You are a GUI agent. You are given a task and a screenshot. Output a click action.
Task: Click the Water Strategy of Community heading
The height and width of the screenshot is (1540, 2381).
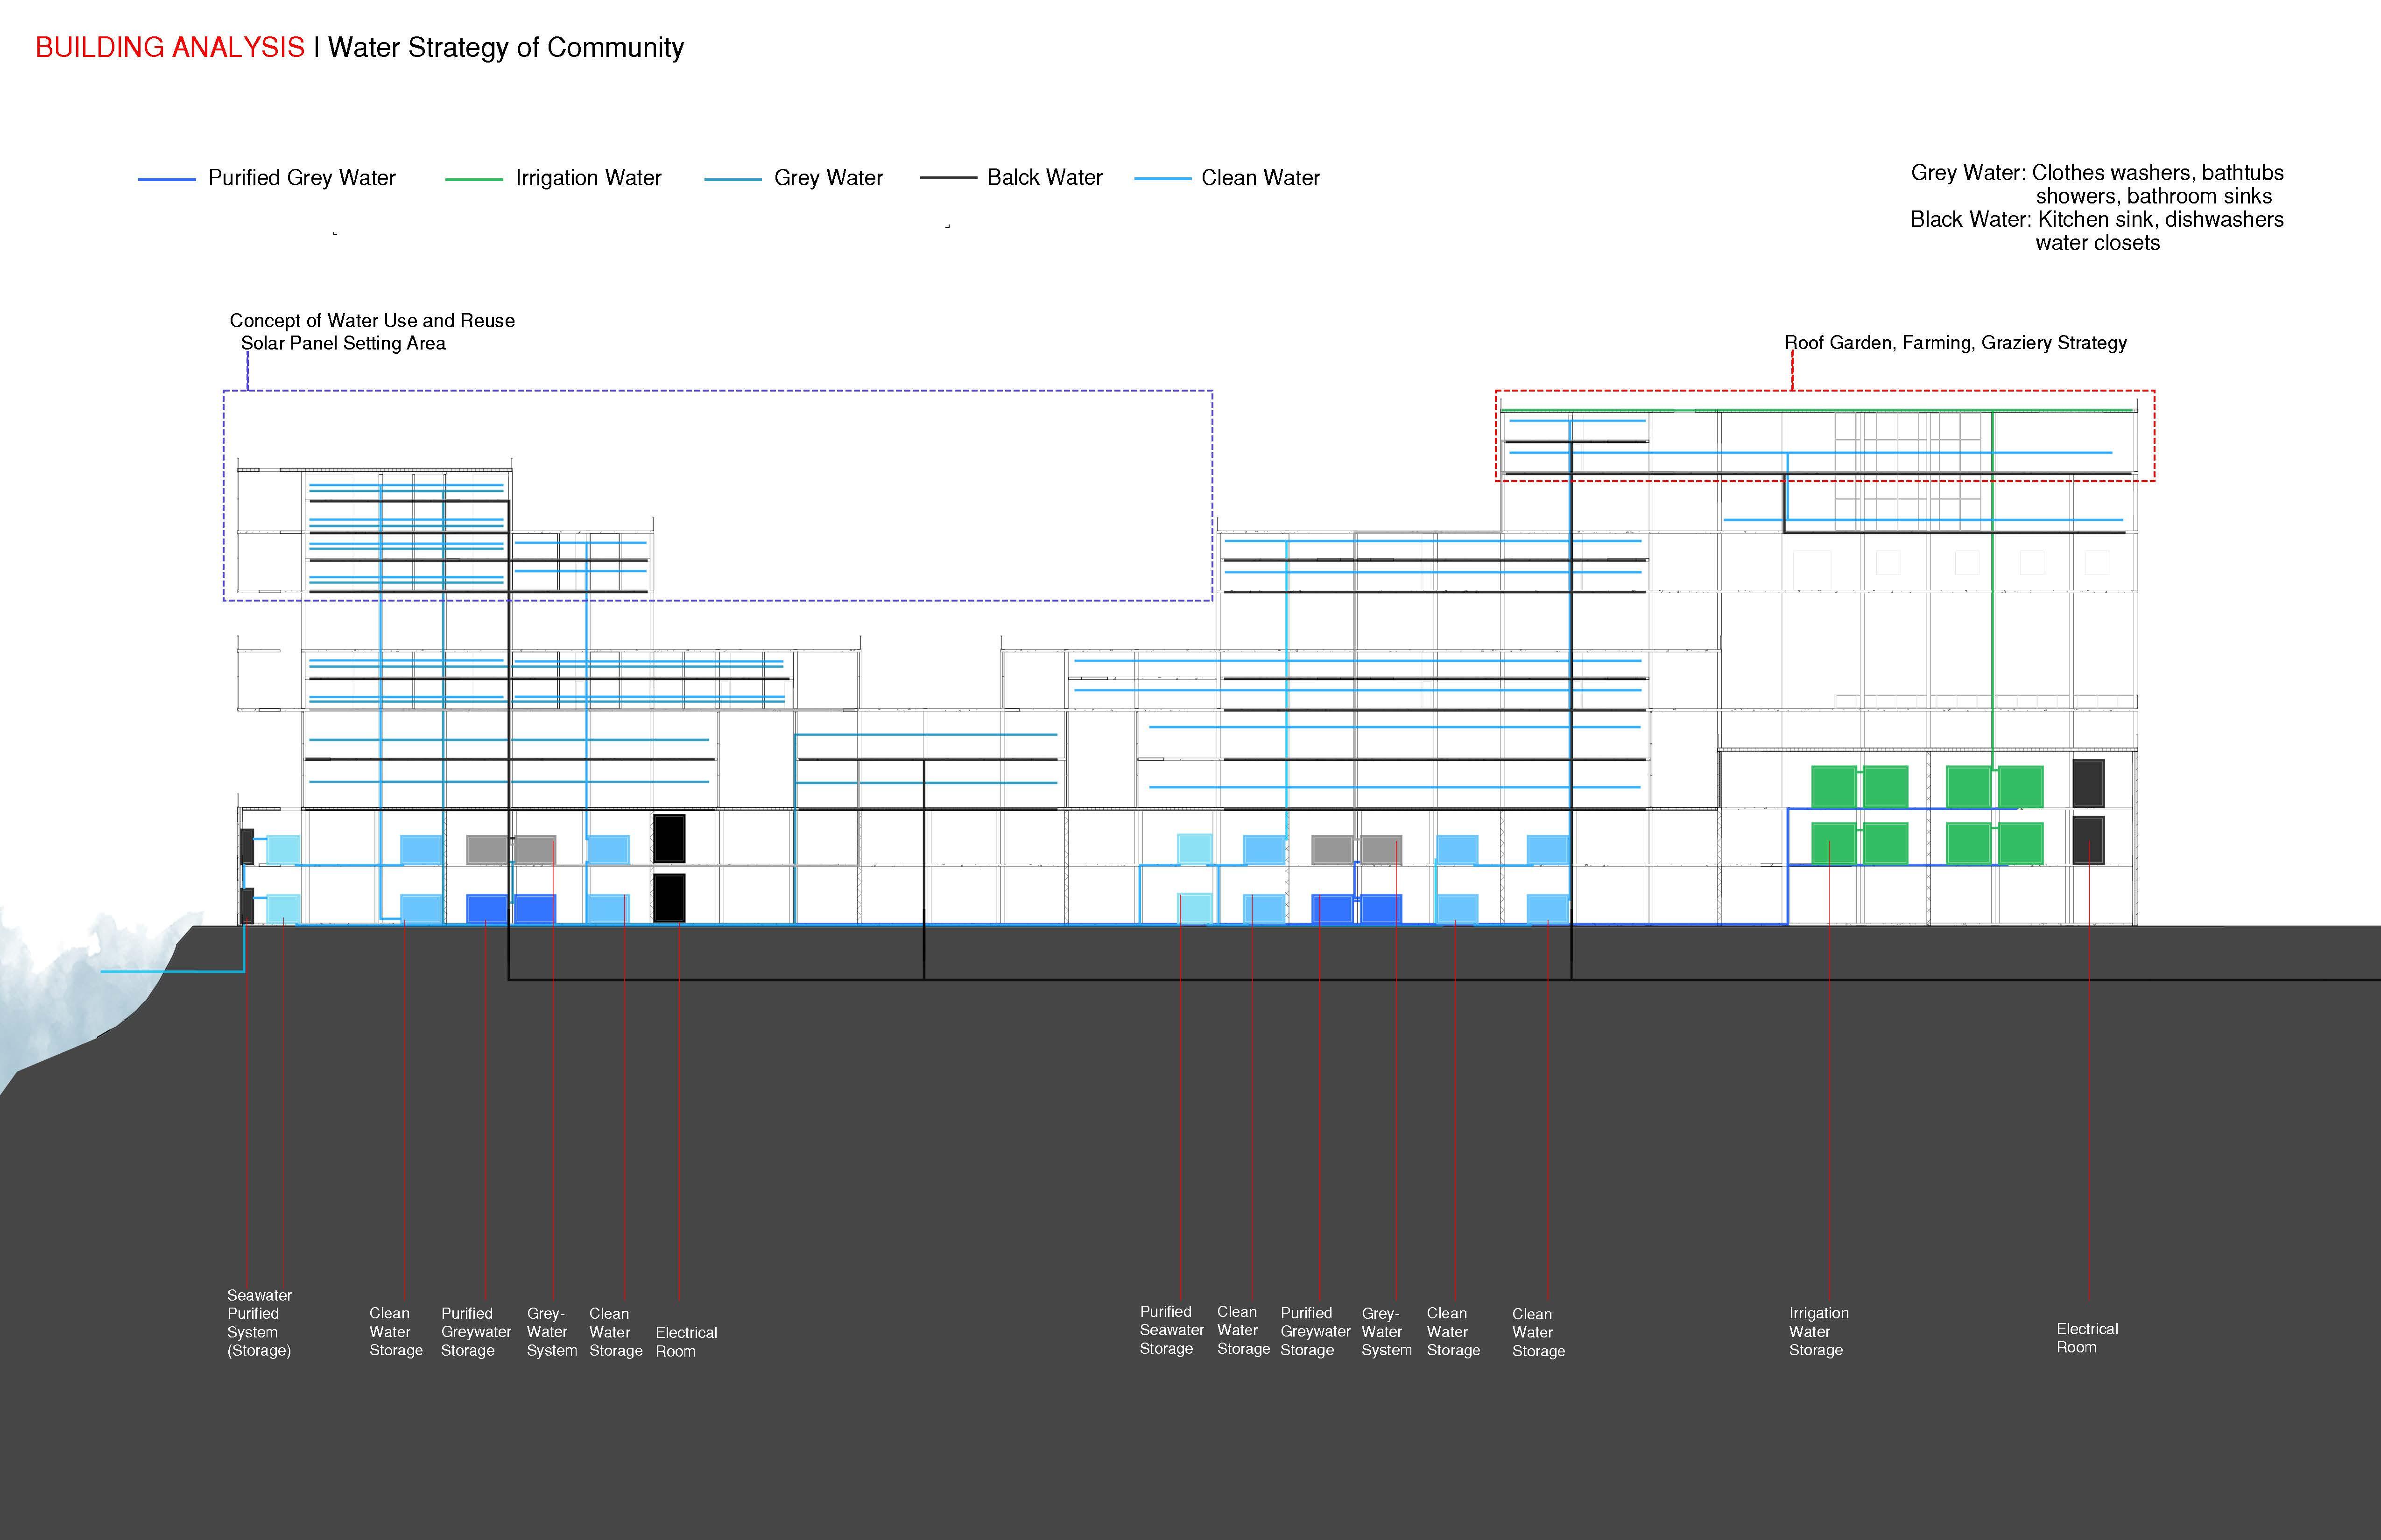click(505, 47)
